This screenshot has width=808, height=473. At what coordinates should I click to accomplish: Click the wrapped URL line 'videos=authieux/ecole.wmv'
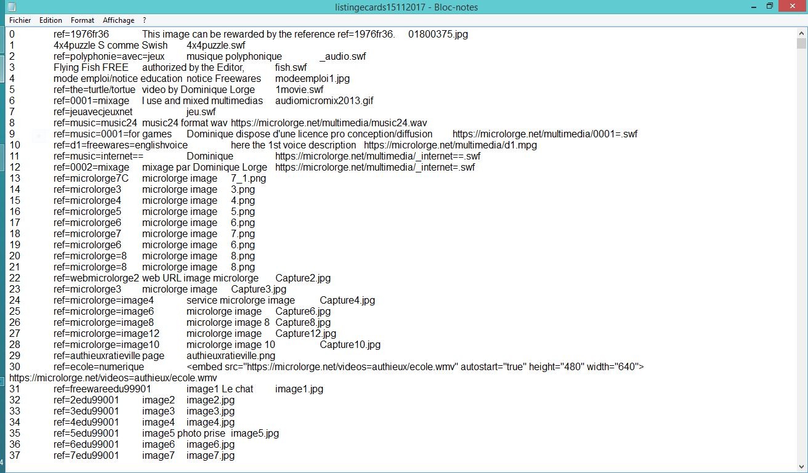tap(113, 378)
